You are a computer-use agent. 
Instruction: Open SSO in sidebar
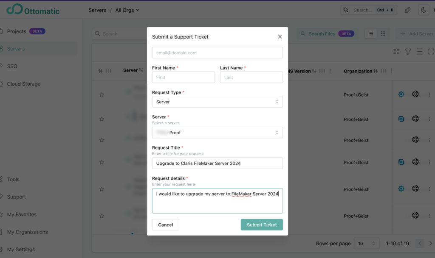click(12, 67)
